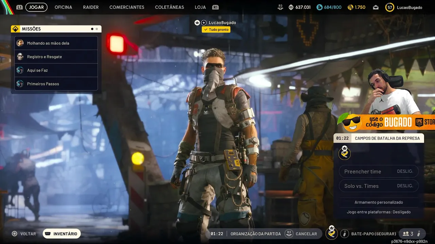Open the INVENTÁRIO button
Image resolution: width=435 pixels, height=244 pixels.
(x=62, y=234)
